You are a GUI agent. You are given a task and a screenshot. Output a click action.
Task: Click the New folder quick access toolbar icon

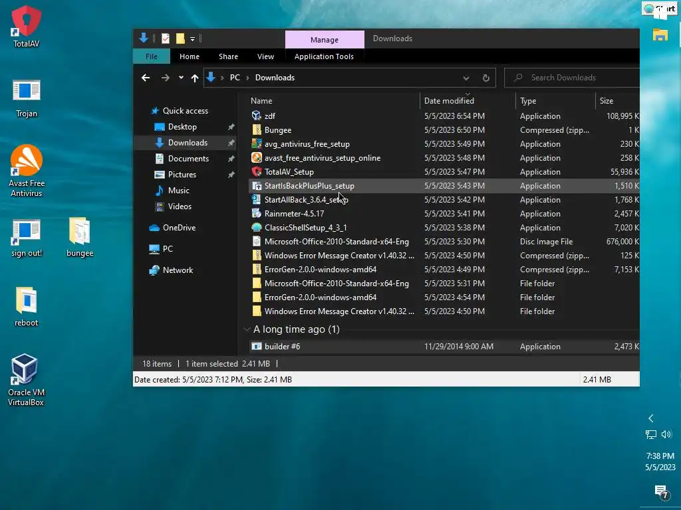pyautogui.click(x=180, y=39)
